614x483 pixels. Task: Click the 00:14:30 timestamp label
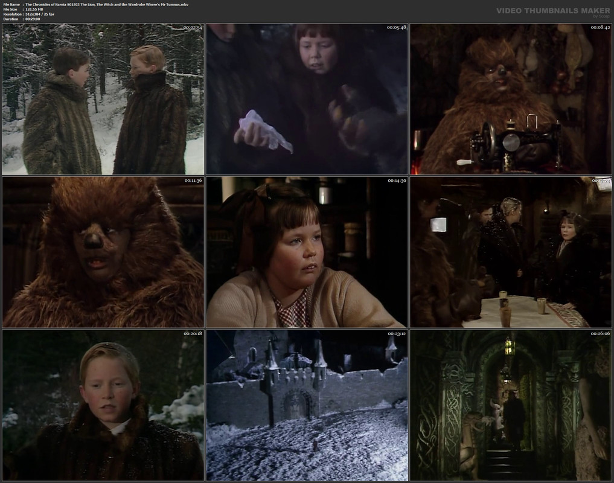coord(397,181)
